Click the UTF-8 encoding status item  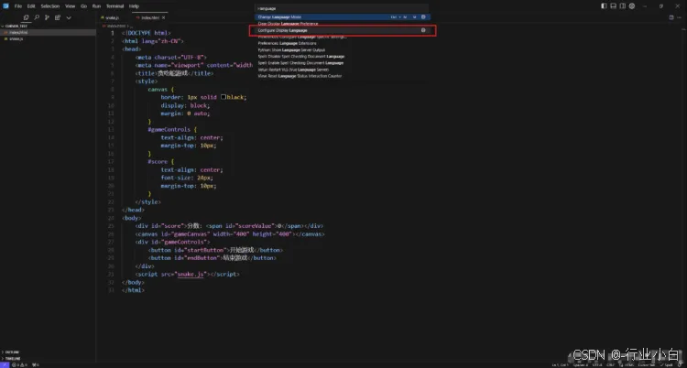coord(597,364)
